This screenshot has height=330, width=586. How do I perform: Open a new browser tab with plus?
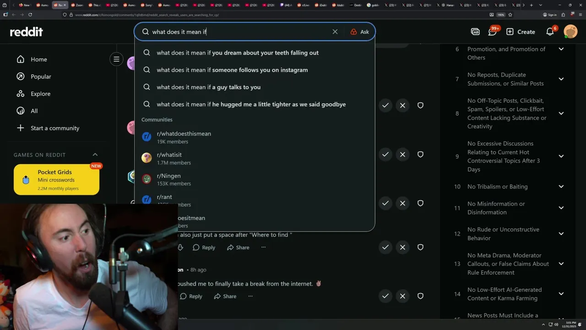coord(531,5)
